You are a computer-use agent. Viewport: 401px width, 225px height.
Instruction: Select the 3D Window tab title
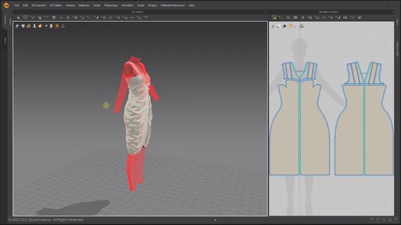coord(137,12)
